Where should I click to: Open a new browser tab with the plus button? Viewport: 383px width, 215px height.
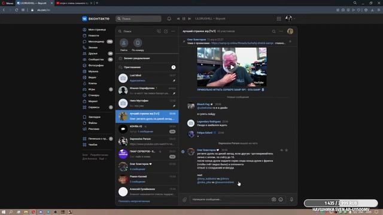point(97,3)
